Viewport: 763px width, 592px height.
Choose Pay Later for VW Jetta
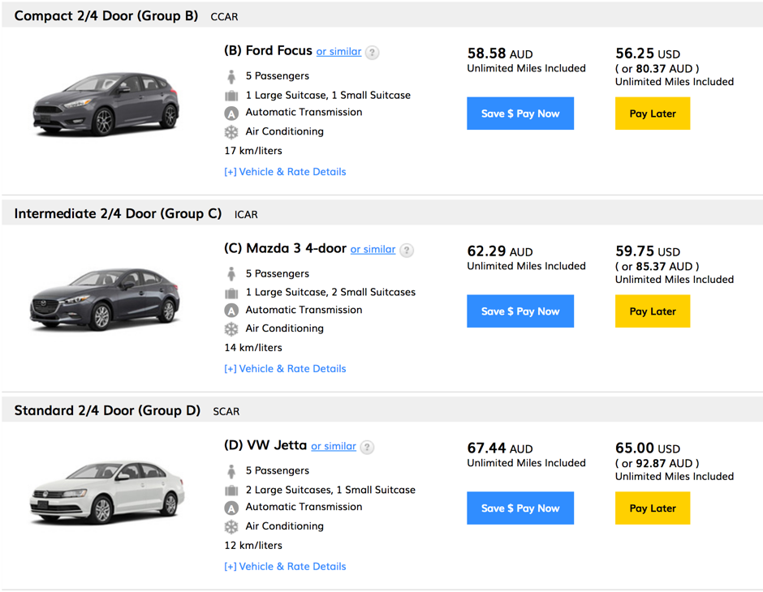coord(652,508)
